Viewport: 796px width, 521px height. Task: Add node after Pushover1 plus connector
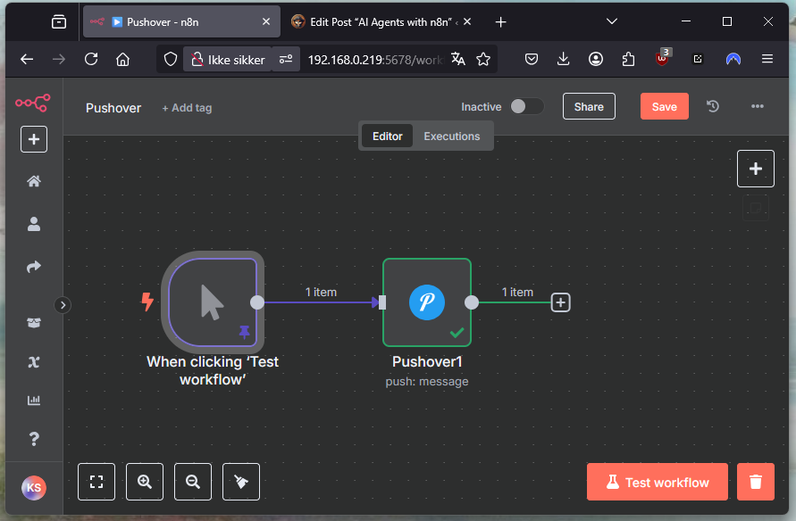pyautogui.click(x=560, y=302)
